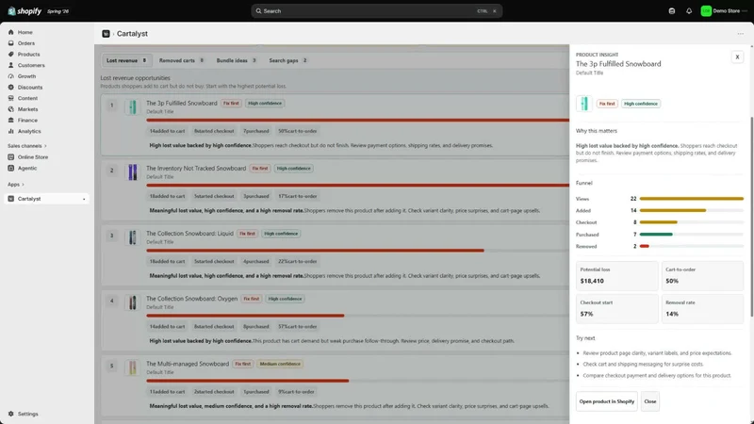Click the Cart-to-order 50% card
Viewport: 754px width, 424px height.
click(702, 275)
